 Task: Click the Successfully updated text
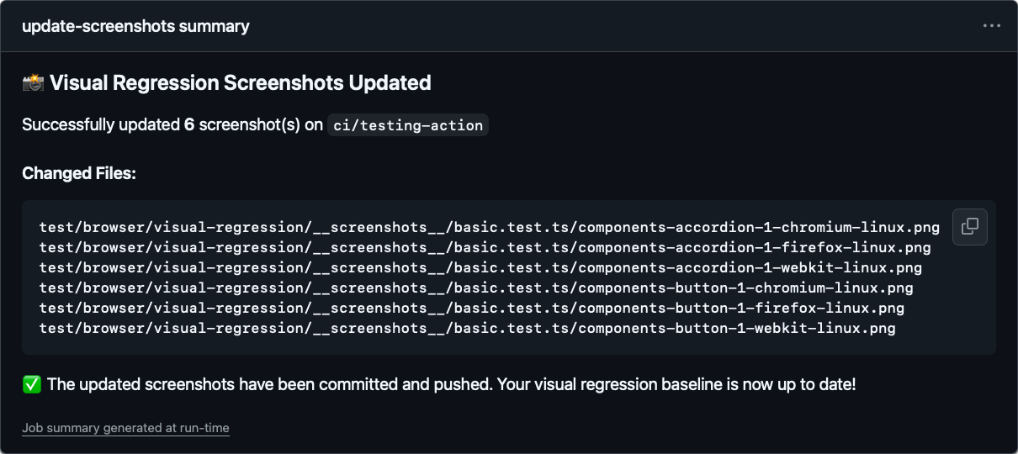(x=101, y=125)
